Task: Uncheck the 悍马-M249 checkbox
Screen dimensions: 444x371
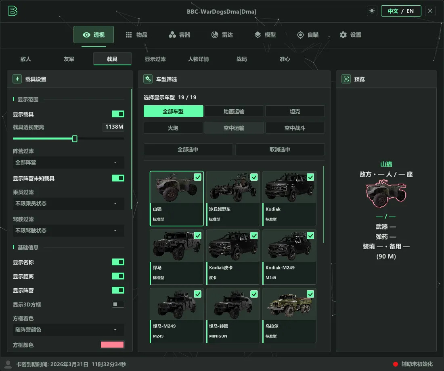Action: pyautogui.click(x=198, y=294)
